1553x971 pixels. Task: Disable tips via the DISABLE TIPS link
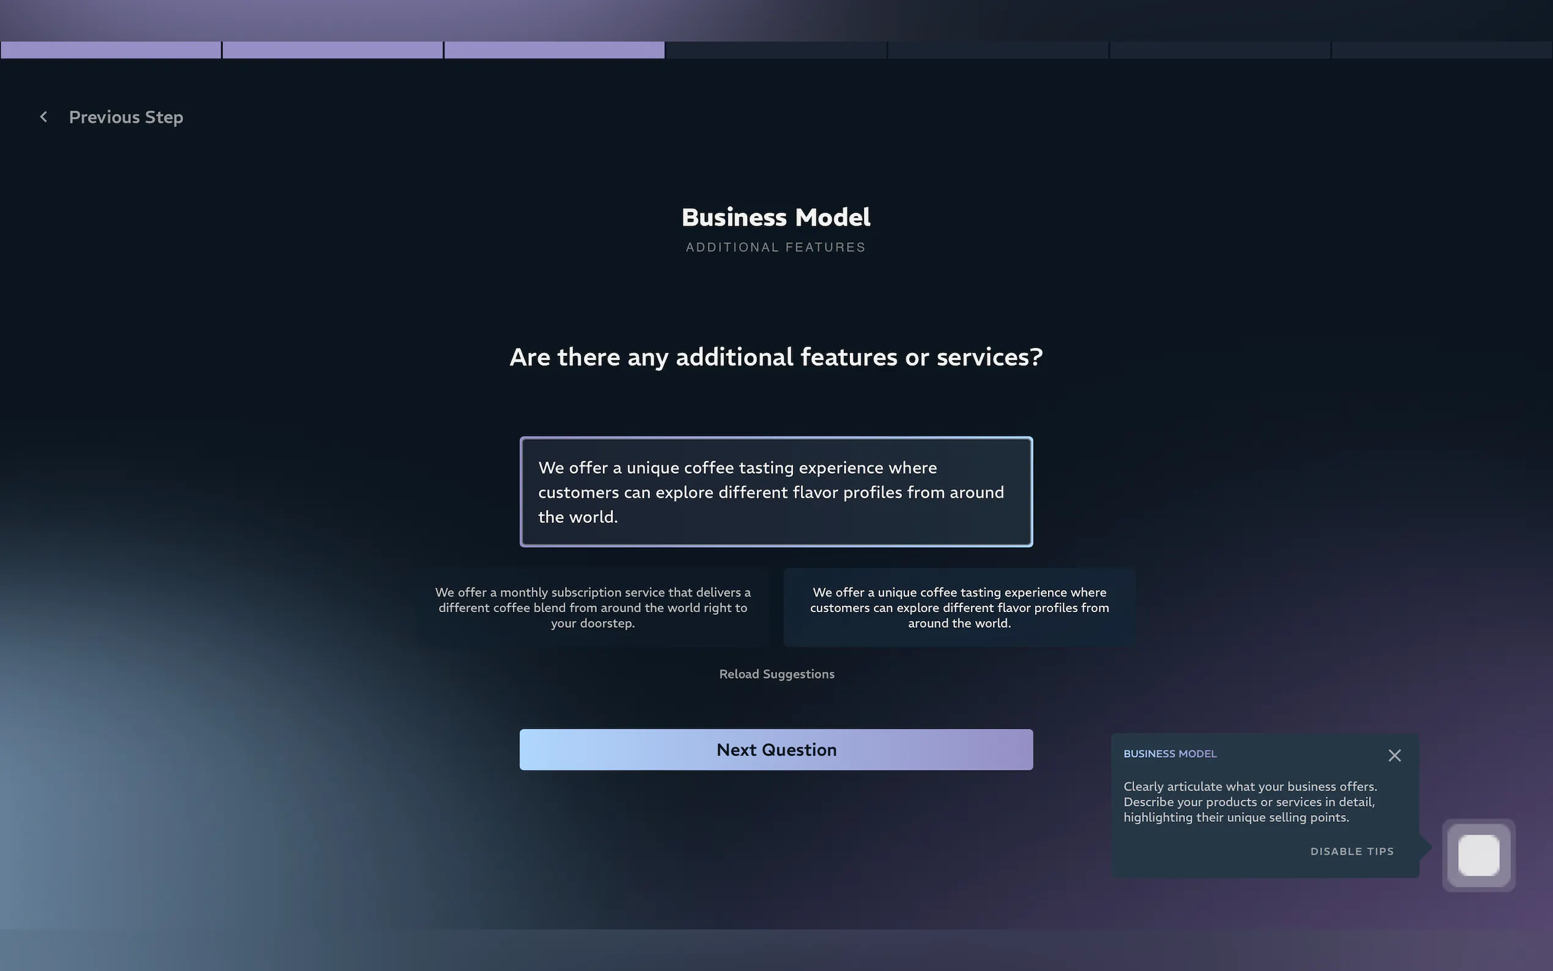pyautogui.click(x=1351, y=851)
